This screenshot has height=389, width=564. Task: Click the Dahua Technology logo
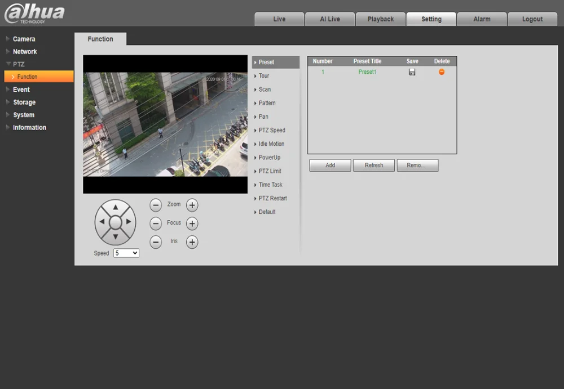click(34, 14)
